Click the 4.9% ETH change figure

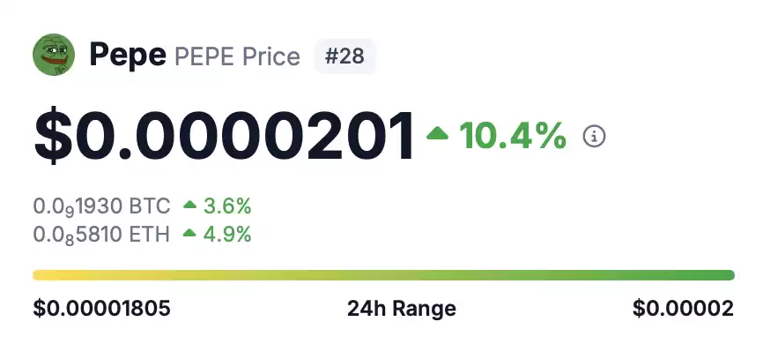[x=227, y=235]
